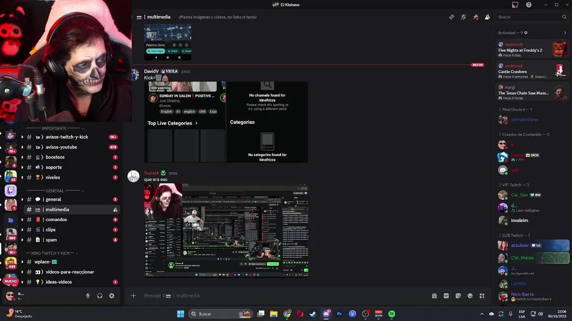572x321 pixels.
Task: Open The Texas Chain Saw Massacre activity
Action: [x=533, y=92]
